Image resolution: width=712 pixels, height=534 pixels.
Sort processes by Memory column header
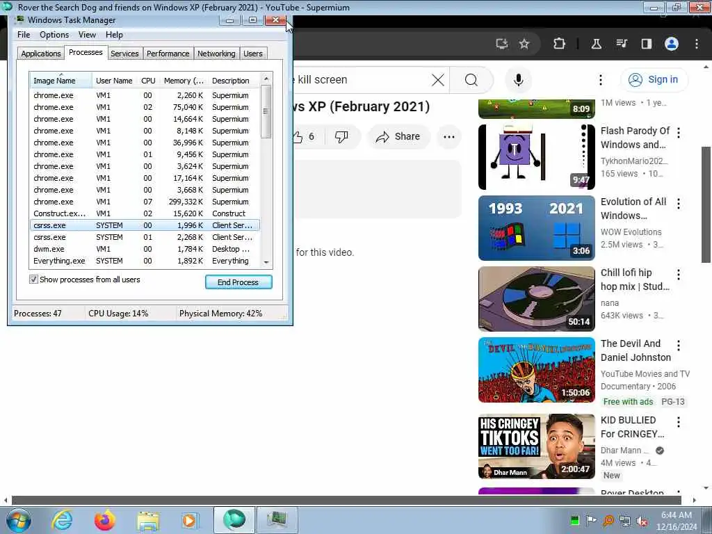pyautogui.click(x=184, y=81)
